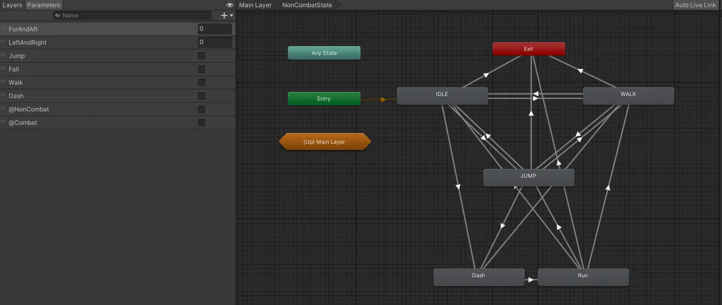The image size is (722, 305).
Task: Select the red Exit node
Action: 529,49
